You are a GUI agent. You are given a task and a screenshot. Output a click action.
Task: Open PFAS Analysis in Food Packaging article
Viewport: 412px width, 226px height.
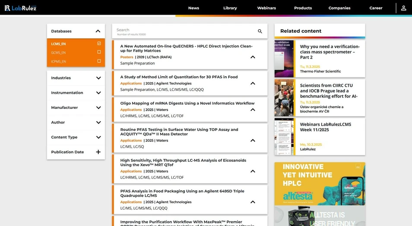(182, 193)
